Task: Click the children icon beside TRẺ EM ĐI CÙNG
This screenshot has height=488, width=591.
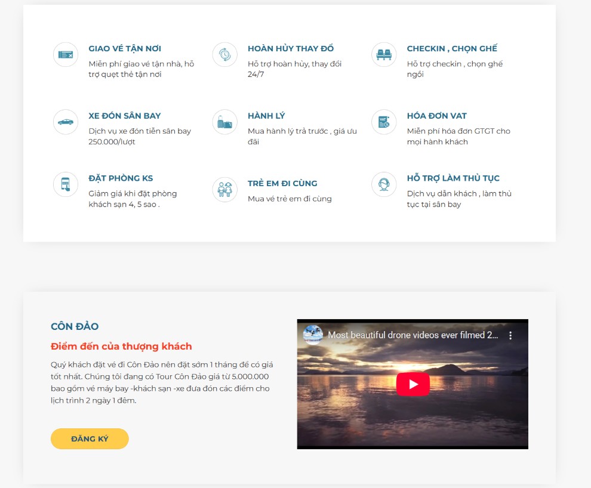Action: tap(224, 190)
